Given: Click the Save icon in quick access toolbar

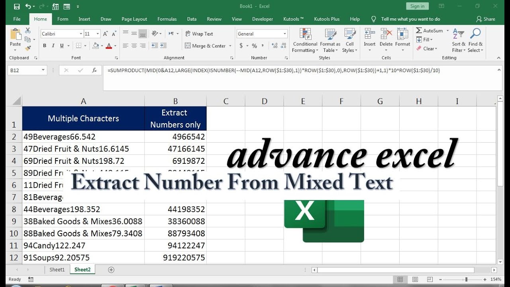Looking at the screenshot, I should [x=17, y=6].
